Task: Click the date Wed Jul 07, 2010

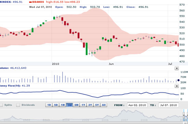Action: tap(41, 7)
